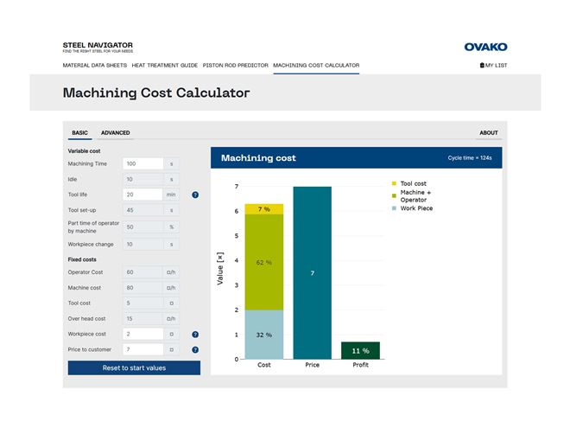
Task: Click the Ovako logo
Action: coord(485,47)
